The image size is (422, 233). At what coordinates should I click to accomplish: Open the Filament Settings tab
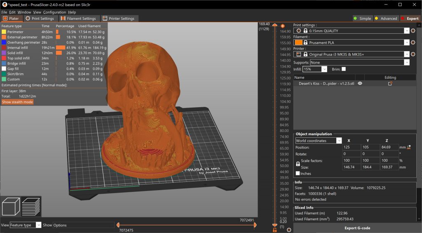coord(78,19)
